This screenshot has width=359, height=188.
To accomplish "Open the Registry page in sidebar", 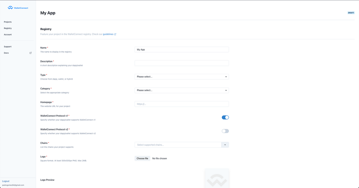I will [8, 28].
